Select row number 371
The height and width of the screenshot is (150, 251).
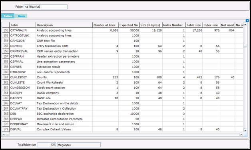(6, 129)
